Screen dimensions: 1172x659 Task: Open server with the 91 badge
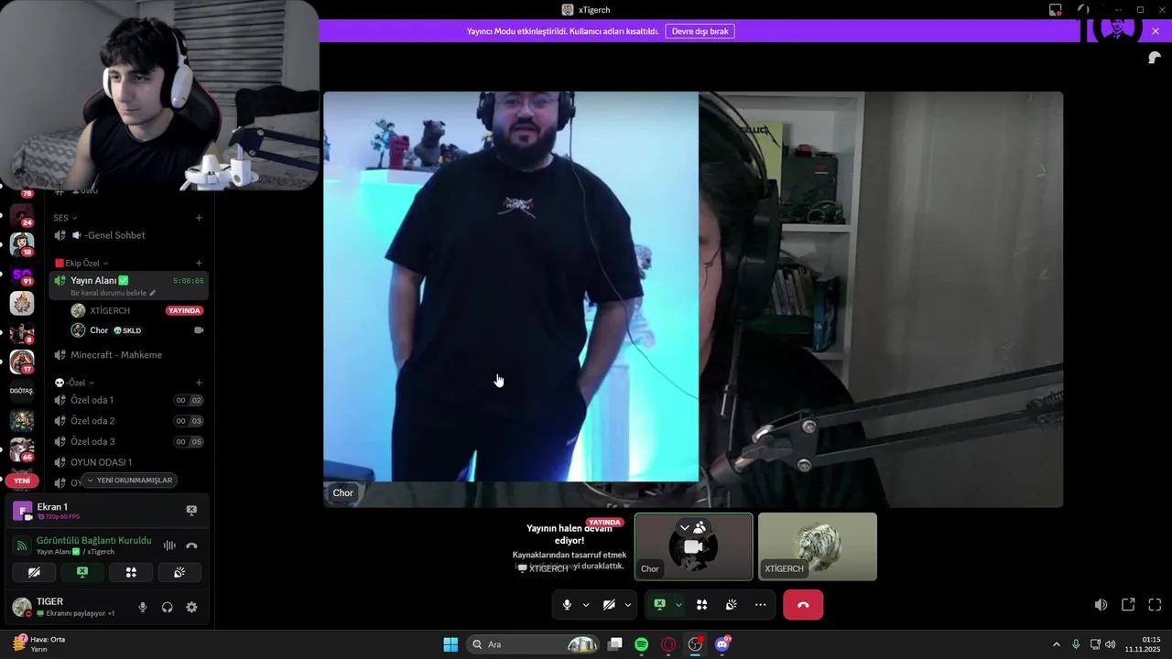[22, 274]
